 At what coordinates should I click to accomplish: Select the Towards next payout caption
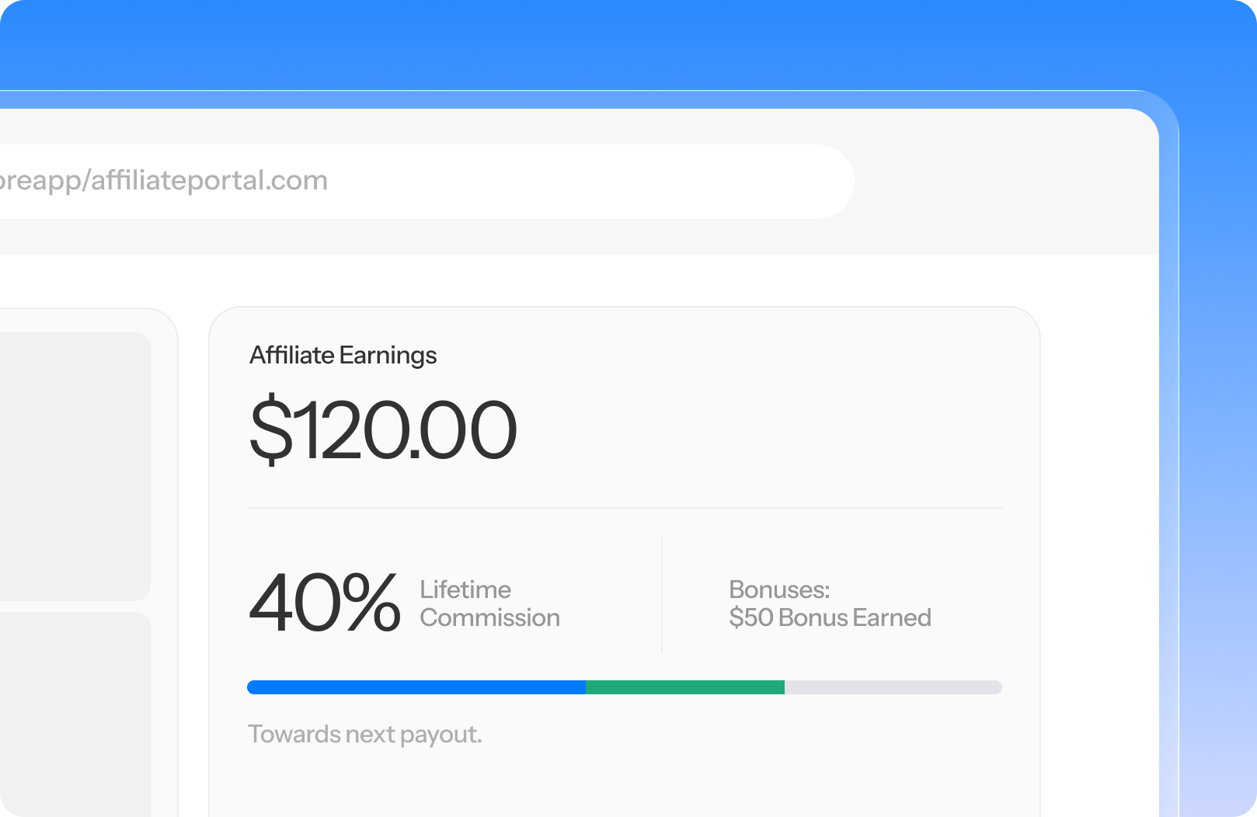pos(364,734)
